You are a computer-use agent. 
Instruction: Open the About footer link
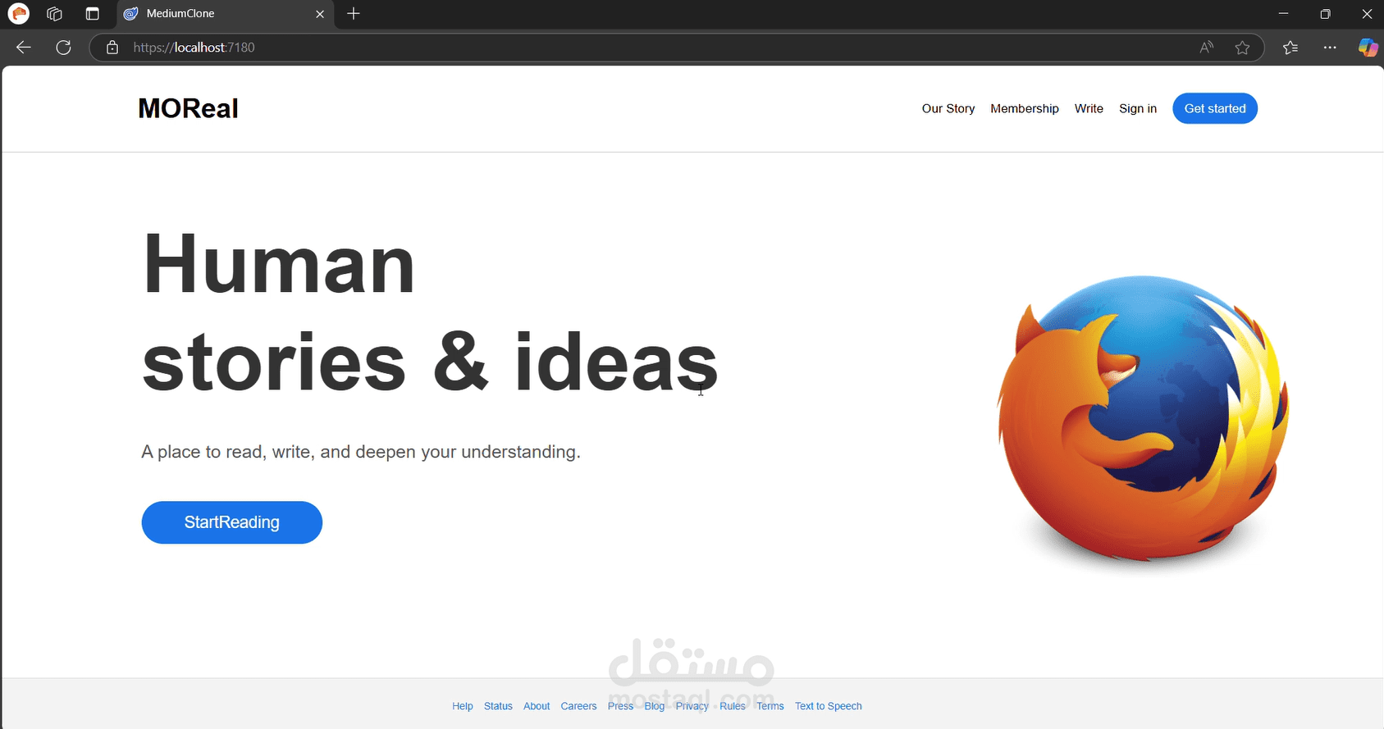[537, 706]
